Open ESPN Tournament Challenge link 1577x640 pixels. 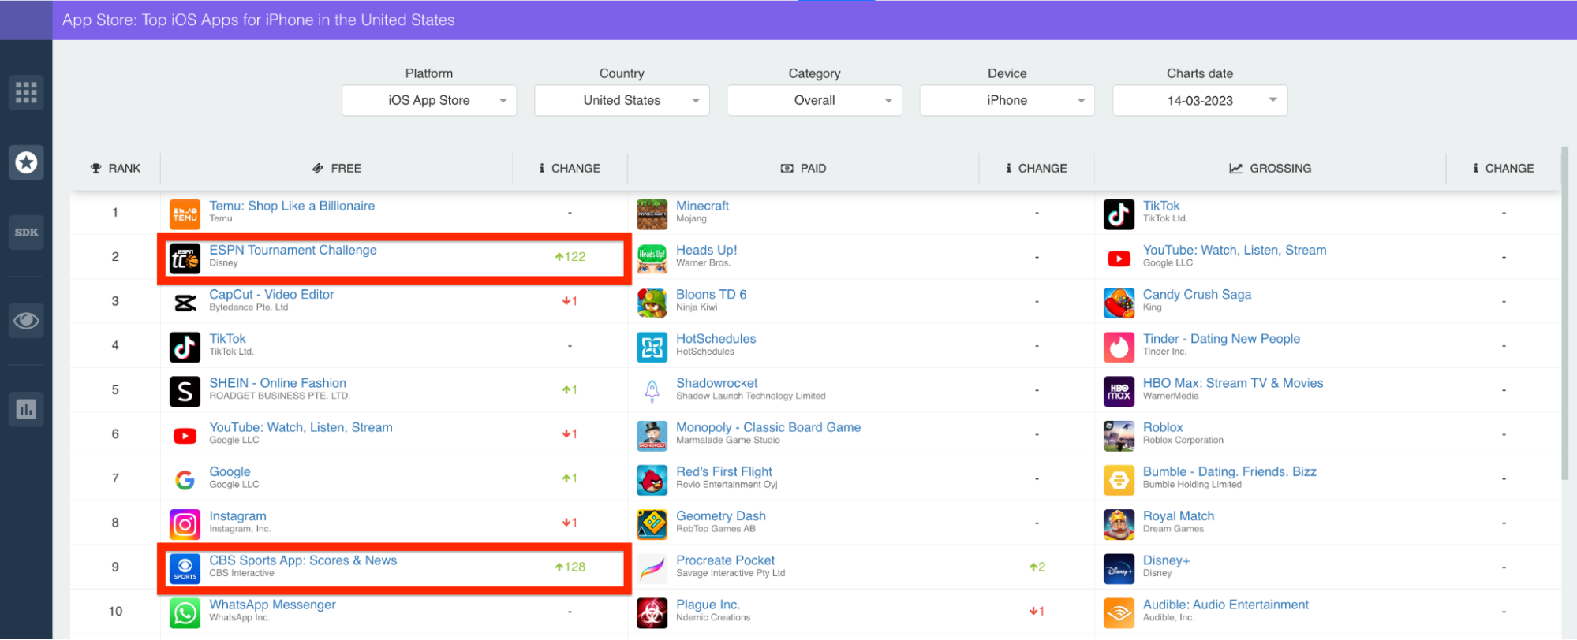tap(293, 250)
